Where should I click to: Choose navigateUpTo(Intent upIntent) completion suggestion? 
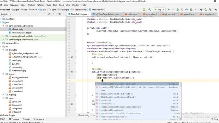tap(137, 84)
